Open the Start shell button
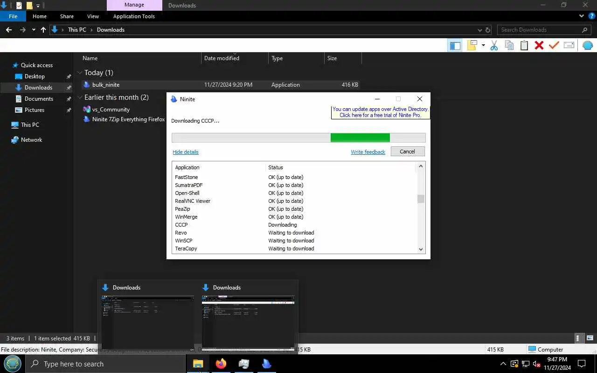The width and height of the screenshot is (597, 373). (13, 364)
